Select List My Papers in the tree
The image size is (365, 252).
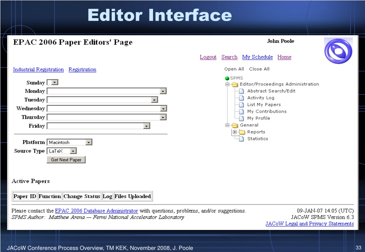point(264,105)
